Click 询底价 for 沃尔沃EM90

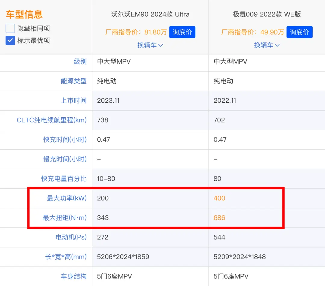coord(182,32)
